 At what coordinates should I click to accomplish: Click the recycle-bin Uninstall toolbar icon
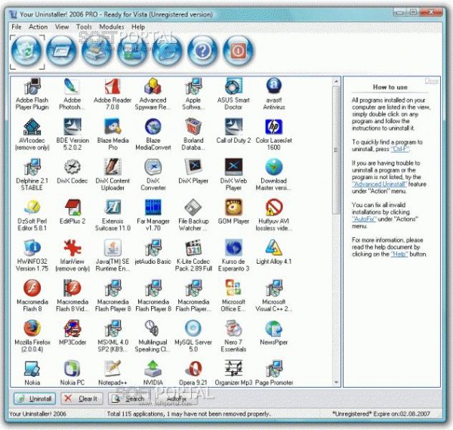click(26, 51)
